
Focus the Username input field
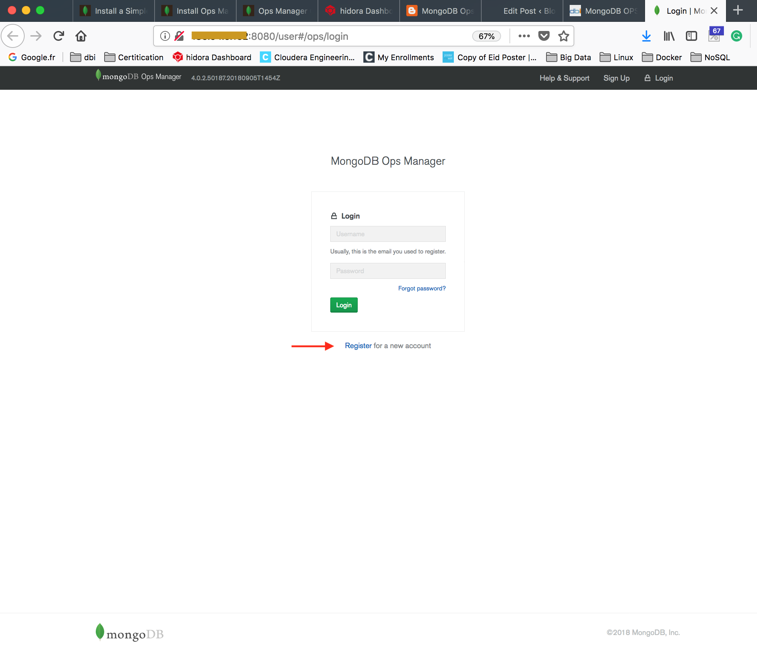[x=388, y=233]
